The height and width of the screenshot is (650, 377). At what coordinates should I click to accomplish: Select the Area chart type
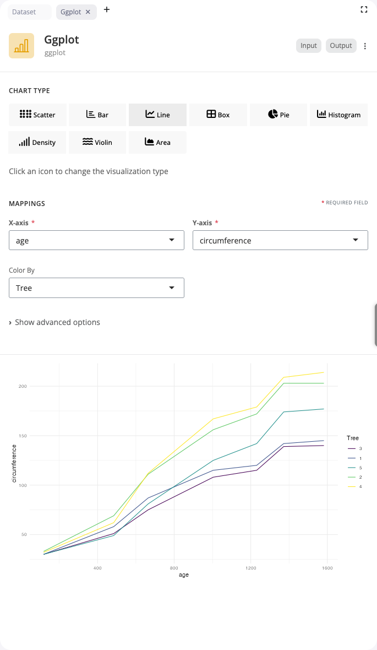pos(157,142)
